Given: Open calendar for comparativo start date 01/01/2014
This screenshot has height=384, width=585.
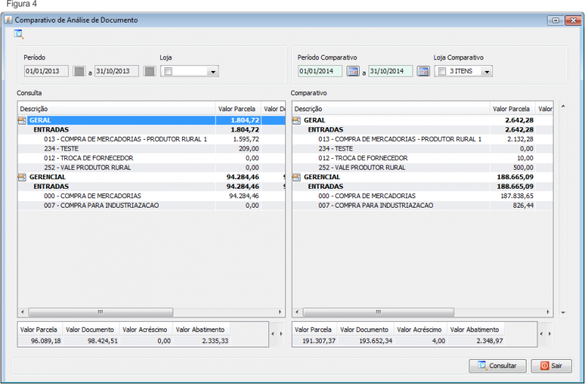Looking at the screenshot, I should (x=353, y=71).
